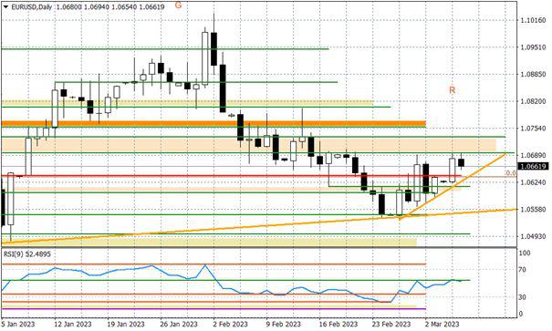
Task: Click the 2 Feb 2023 date label
Action: click(x=231, y=324)
